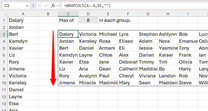Select cell A5 with Xavier
This screenshot has width=208, height=111.
click(23, 48)
